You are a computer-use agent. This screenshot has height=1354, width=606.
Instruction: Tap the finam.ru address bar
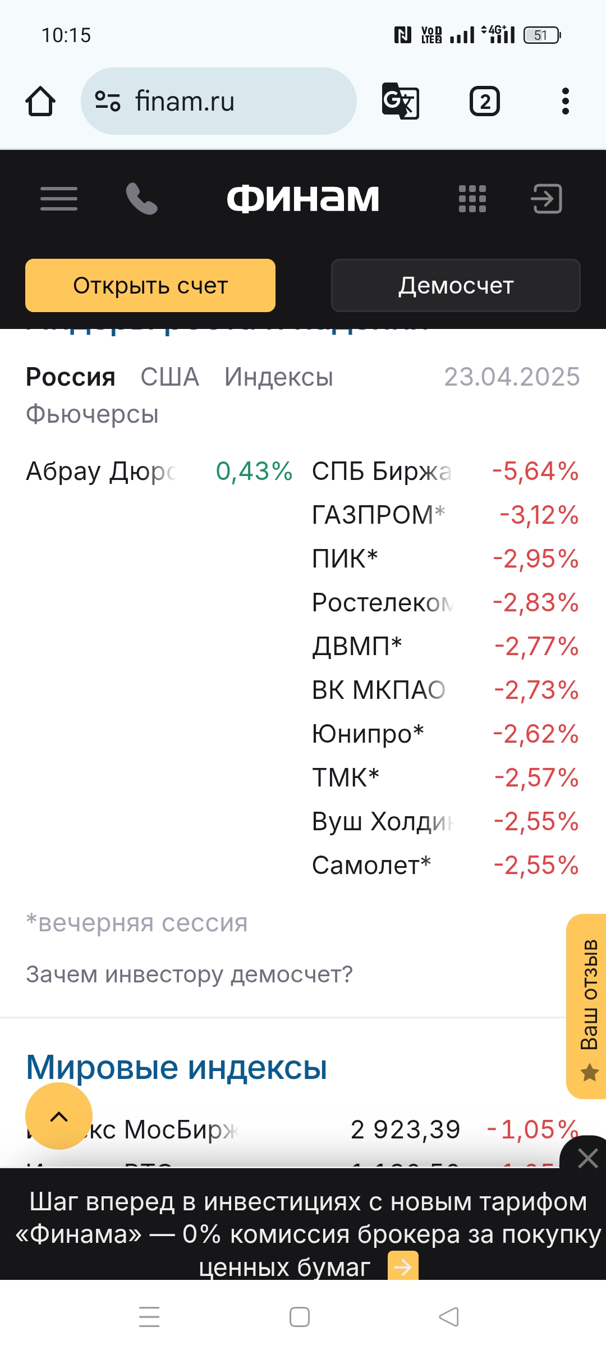[236, 102]
